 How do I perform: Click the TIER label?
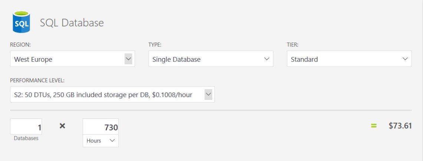coord(292,45)
